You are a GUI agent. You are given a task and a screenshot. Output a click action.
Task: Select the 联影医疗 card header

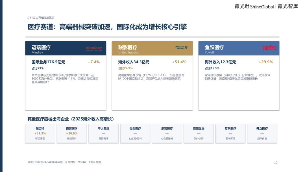point(152,48)
